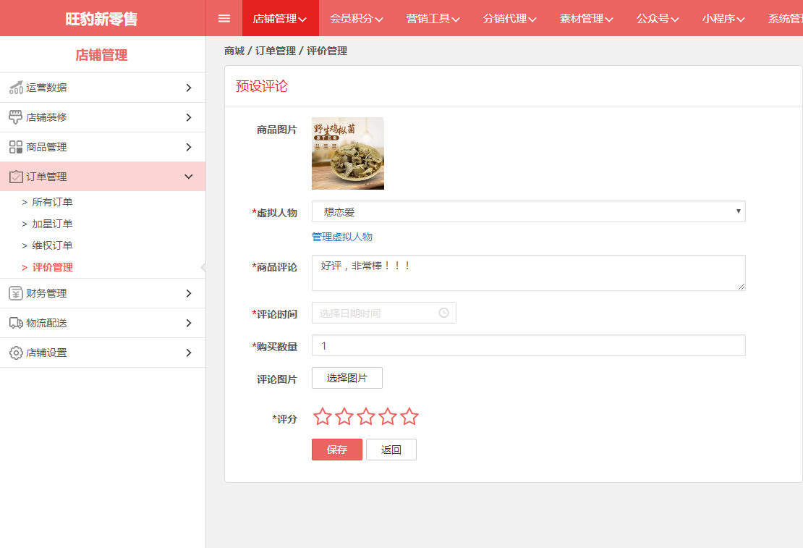Click the 商品管理 grid icon
The image size is (803, 548).
16,147
